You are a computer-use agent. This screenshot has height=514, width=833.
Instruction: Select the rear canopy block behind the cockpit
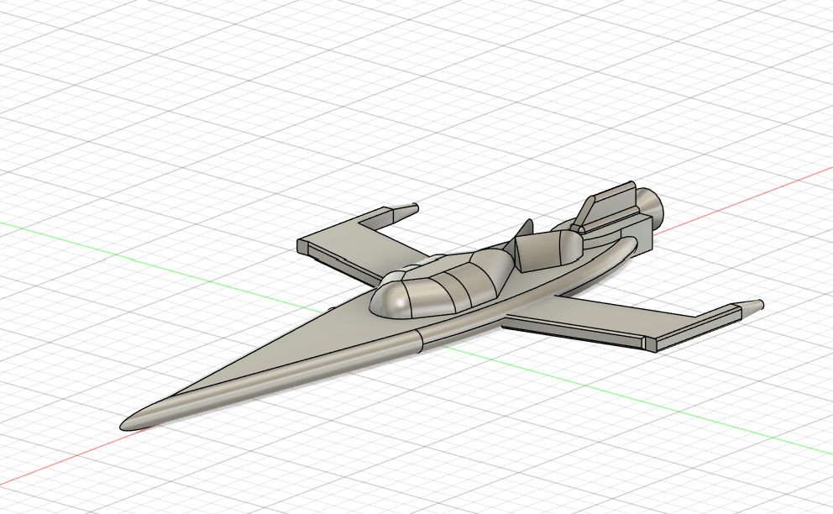click(547, 249)
